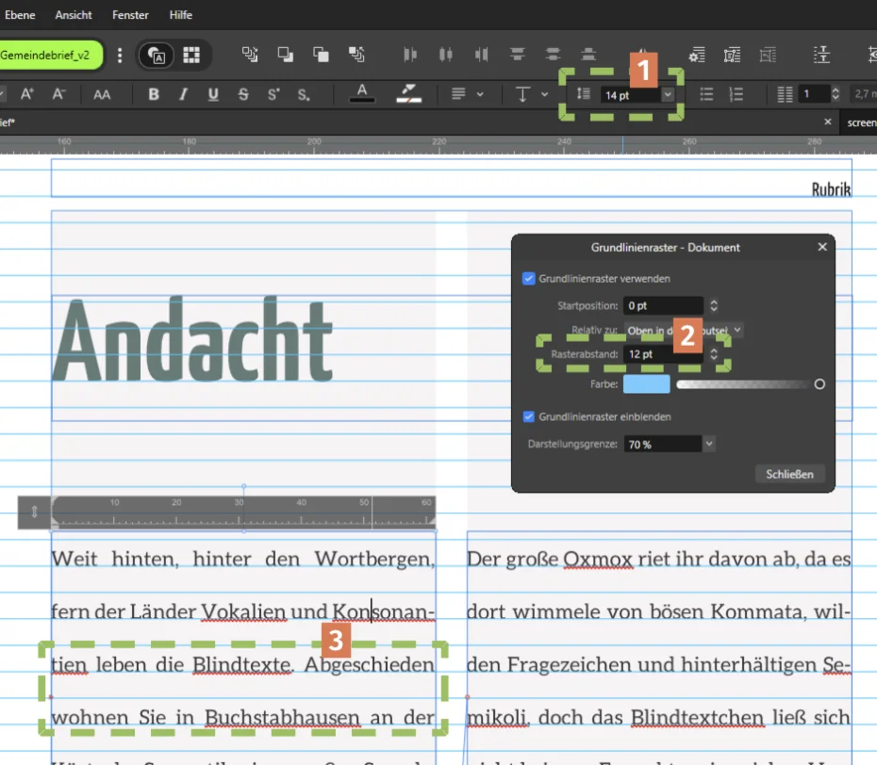Viewport: 877px width, 765px height.
Task: Click the grid color opacity slider
Action: [x=748, y=383]
